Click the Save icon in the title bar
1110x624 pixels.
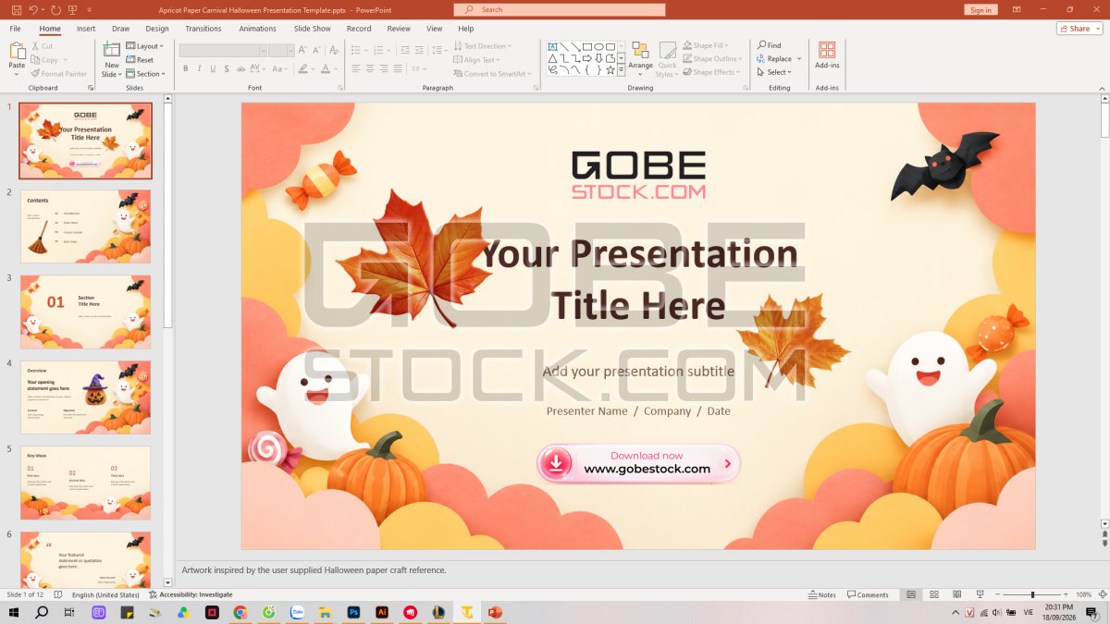16,9
